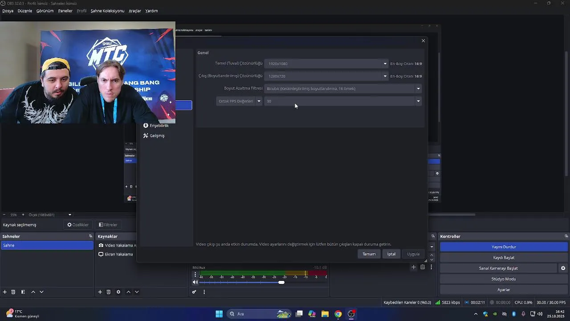
Task: Open audio mixer menu dots icon
Action: coord(204,292)
